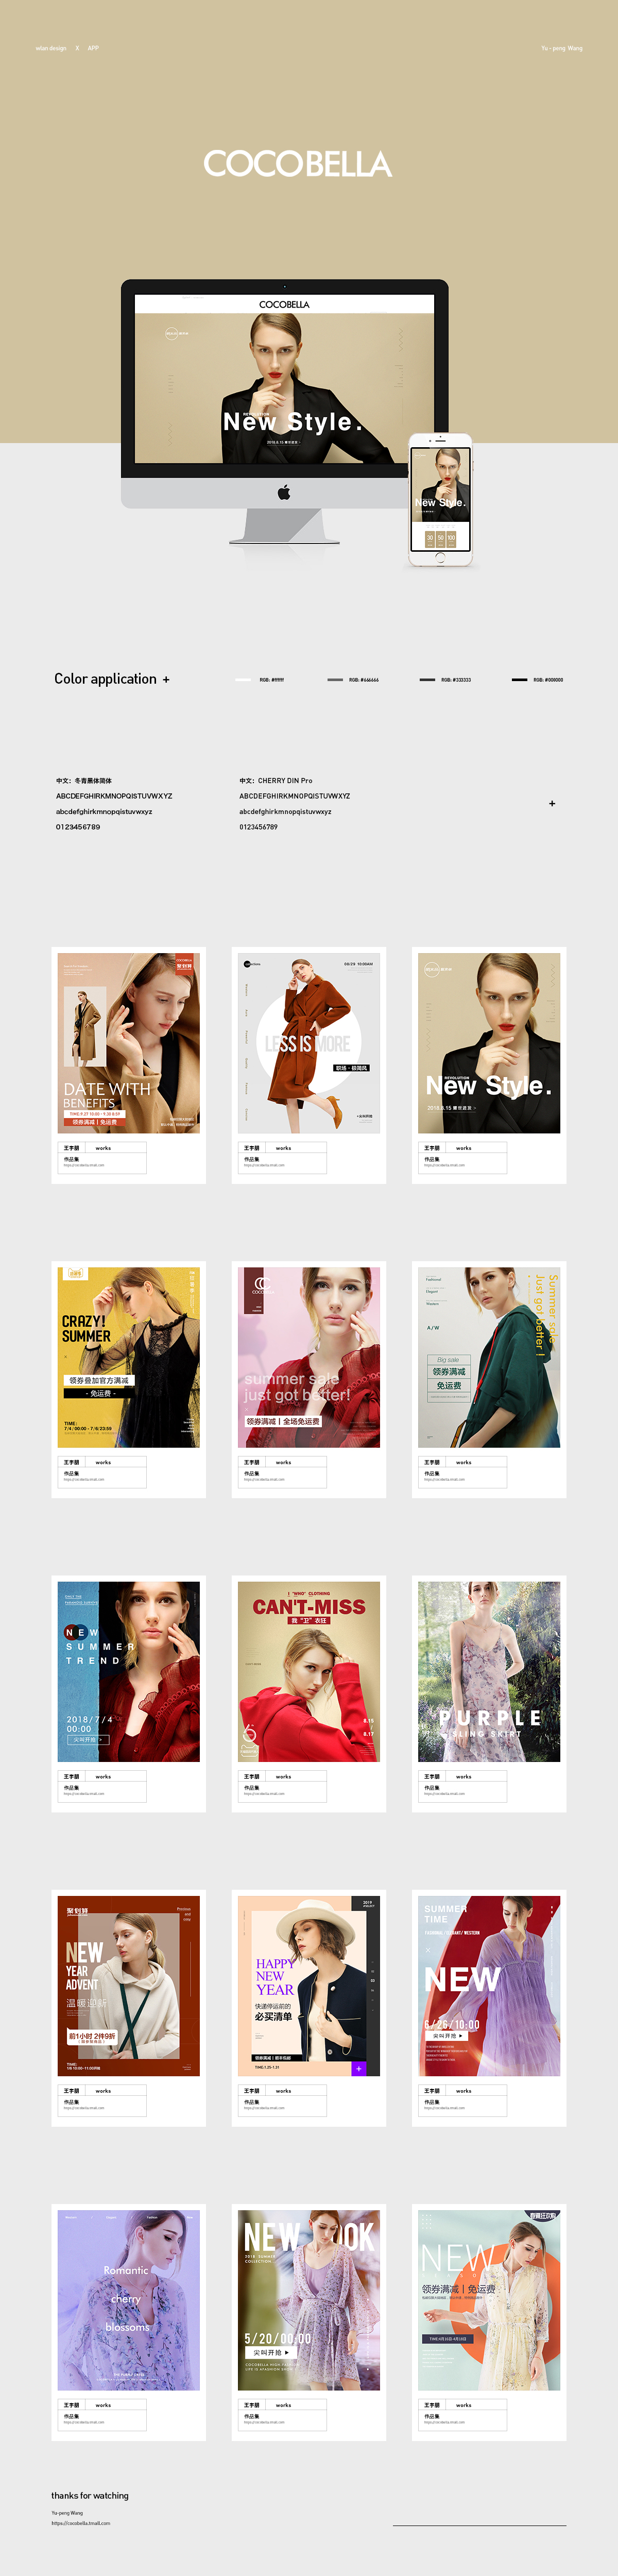Click the 'RGB: #000000' label

[x=548, y=680]
